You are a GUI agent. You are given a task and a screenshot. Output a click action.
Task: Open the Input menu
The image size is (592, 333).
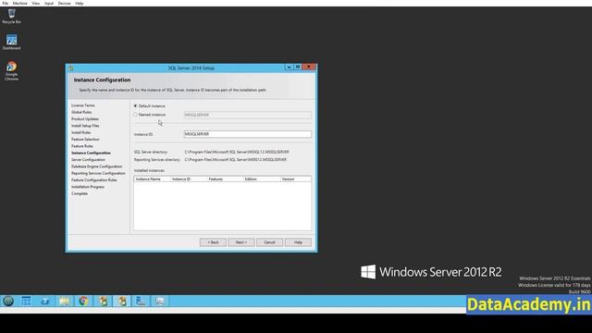pos(49,3)
